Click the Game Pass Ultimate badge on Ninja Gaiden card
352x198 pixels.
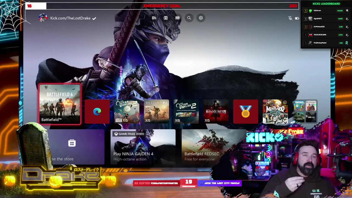(x=129, y=134)
